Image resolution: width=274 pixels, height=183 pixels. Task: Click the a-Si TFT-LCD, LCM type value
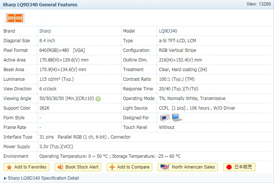(177, 40)
